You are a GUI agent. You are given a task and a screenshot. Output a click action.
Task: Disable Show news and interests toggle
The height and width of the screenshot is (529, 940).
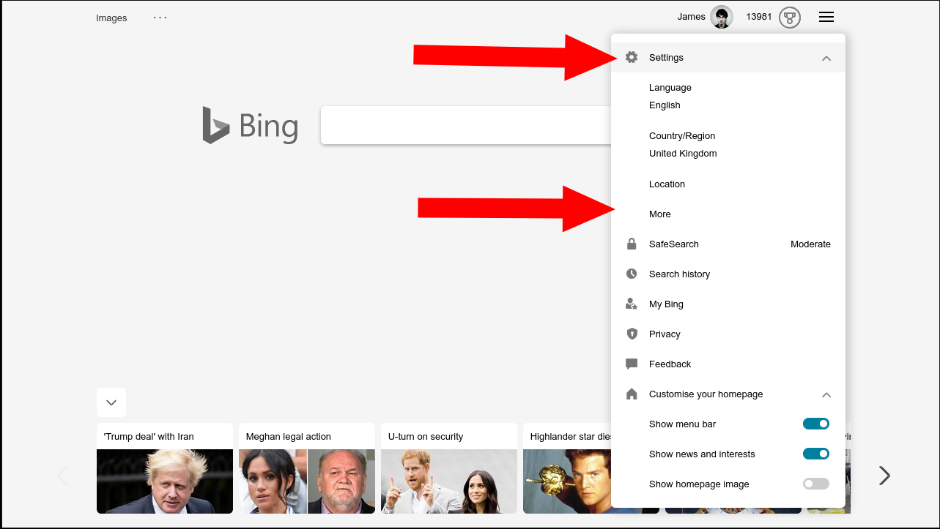[816, 454]
